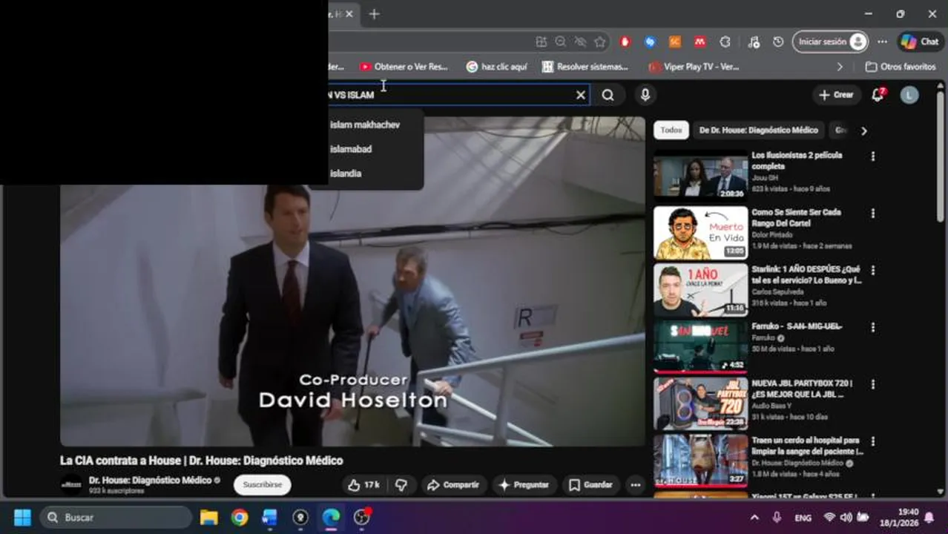Open File Explorer from the taskbar
Screen dimensions: 948x534
209,517
